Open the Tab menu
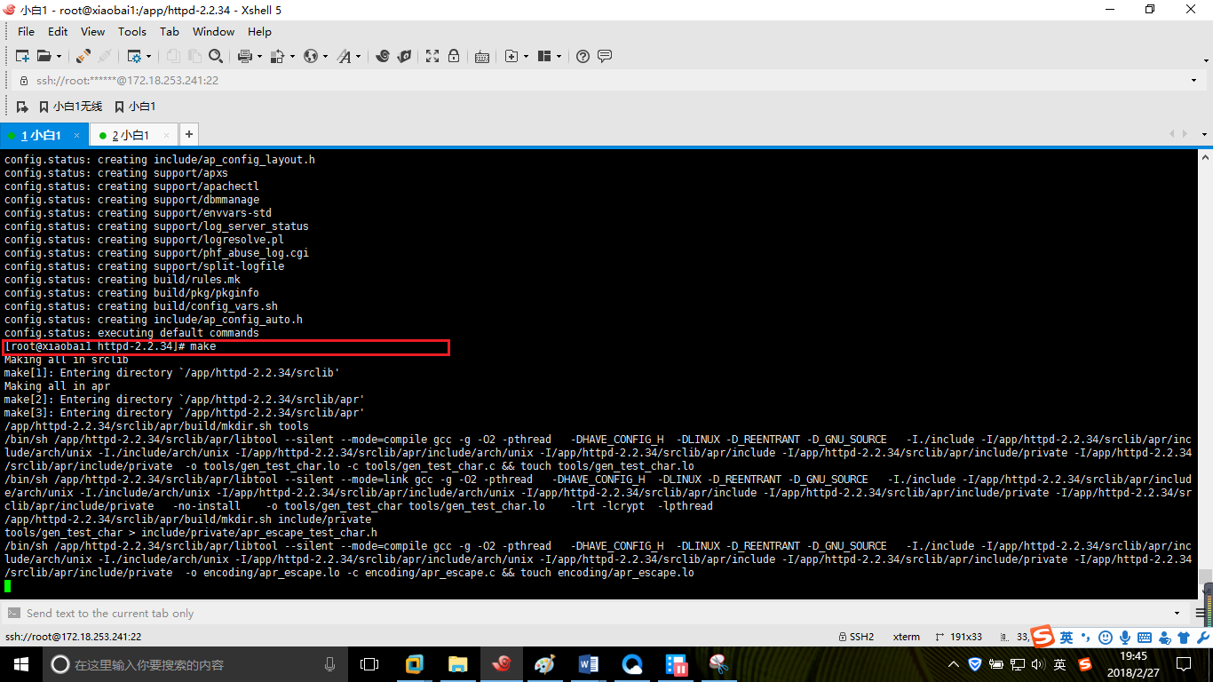 (170, 31)
